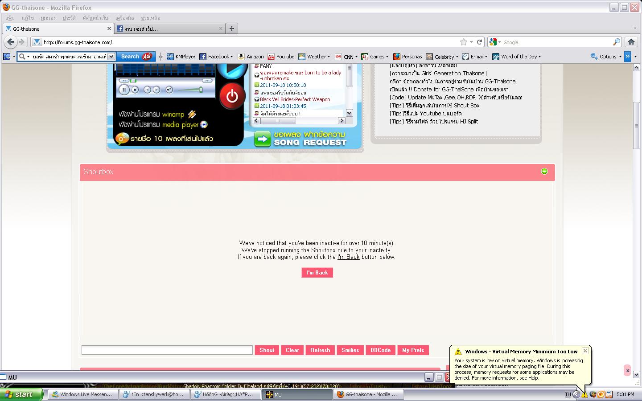The image size is (642, 401).
Task: Click the I'm Back button
Action: tap(317, 273)
